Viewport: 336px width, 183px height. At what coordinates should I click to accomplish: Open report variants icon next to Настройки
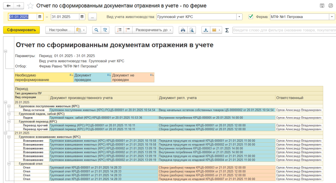pos(78,30)
